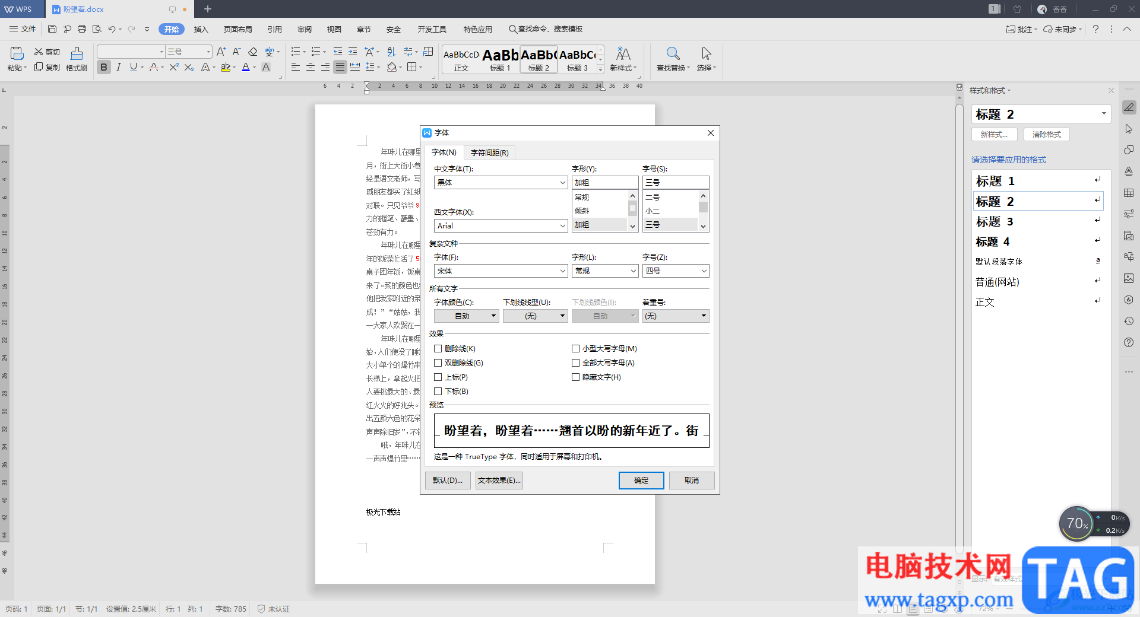Open the 下划线线型 (无) dropdown

536,316
